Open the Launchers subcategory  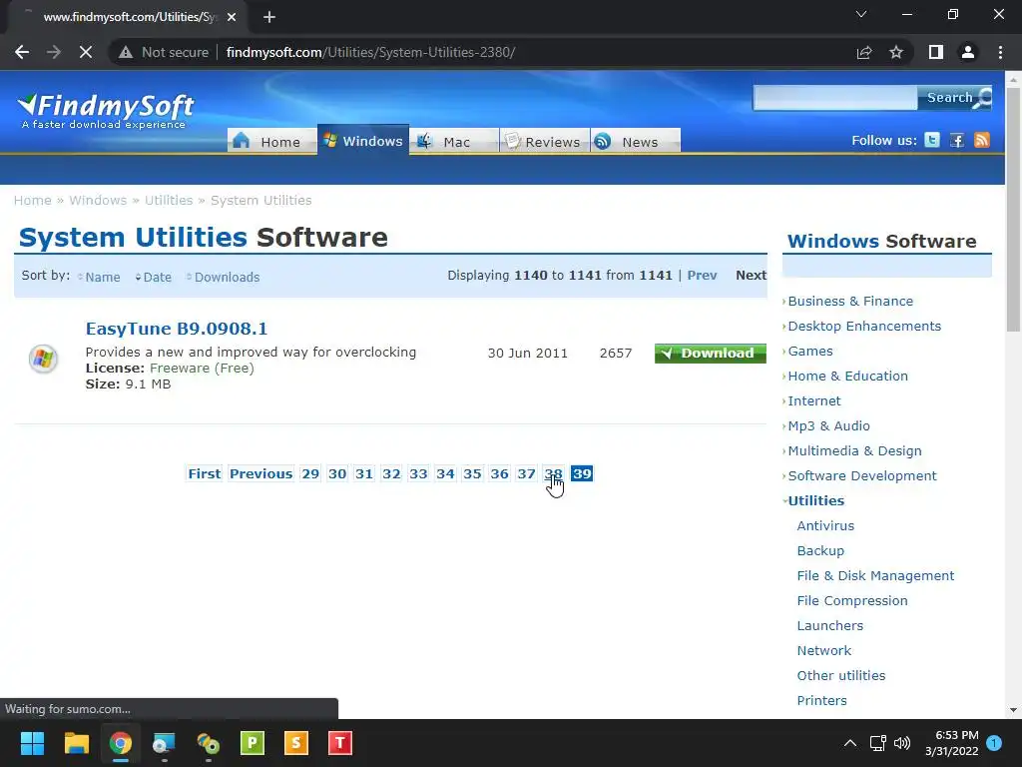pyautogui.click(x=829, y=625)
